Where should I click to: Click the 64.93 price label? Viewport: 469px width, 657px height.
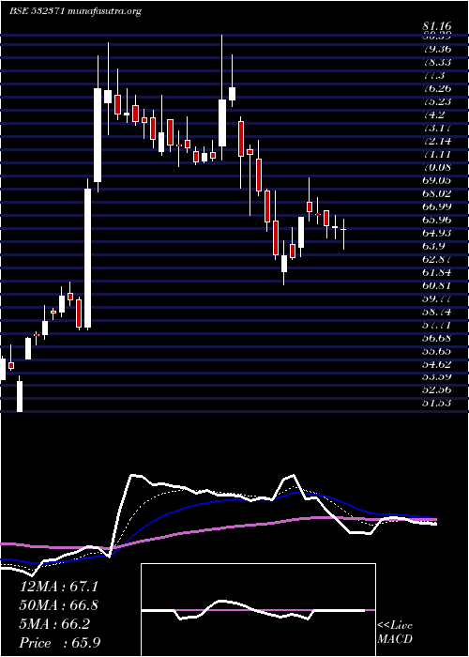click(x=437, y=233)
